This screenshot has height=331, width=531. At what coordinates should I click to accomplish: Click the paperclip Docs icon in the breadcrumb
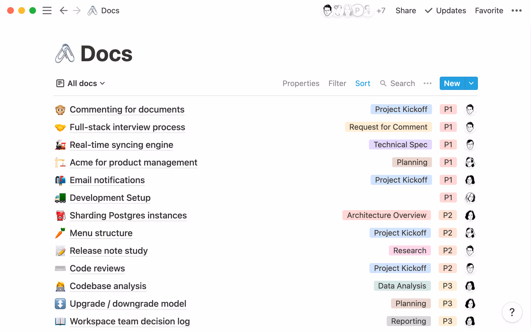(x=92, y=10)
